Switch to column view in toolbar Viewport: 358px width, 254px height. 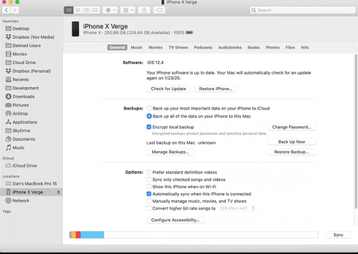pos(86,10)
